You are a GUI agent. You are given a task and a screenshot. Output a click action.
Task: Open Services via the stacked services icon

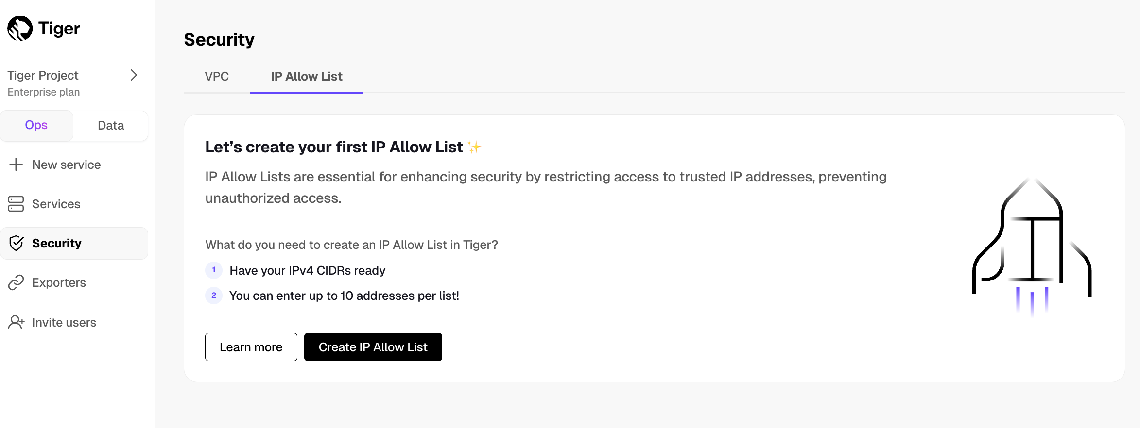coord(16,204)
